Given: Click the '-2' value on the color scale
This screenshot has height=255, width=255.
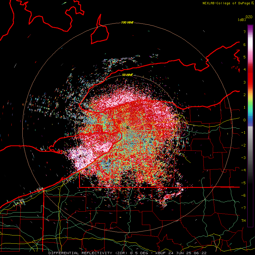Looking at the screenshot, I should 243,145.
